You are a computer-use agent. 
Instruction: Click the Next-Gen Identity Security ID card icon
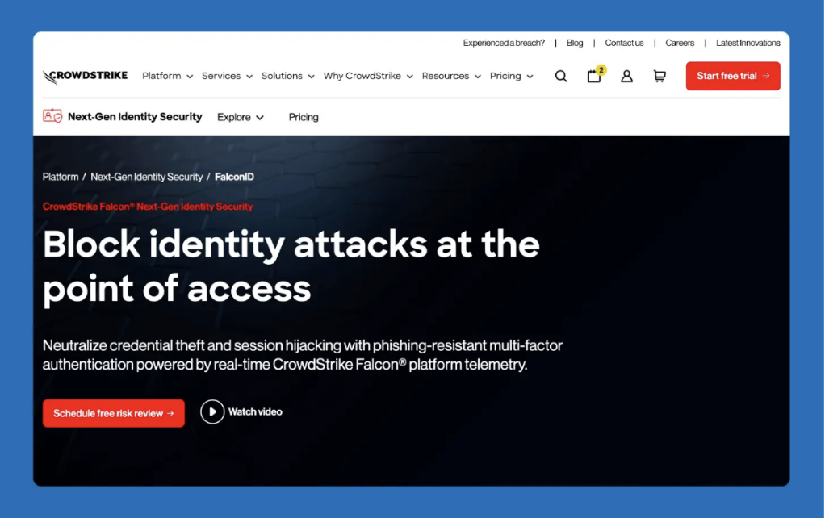(x=52, y=115)
